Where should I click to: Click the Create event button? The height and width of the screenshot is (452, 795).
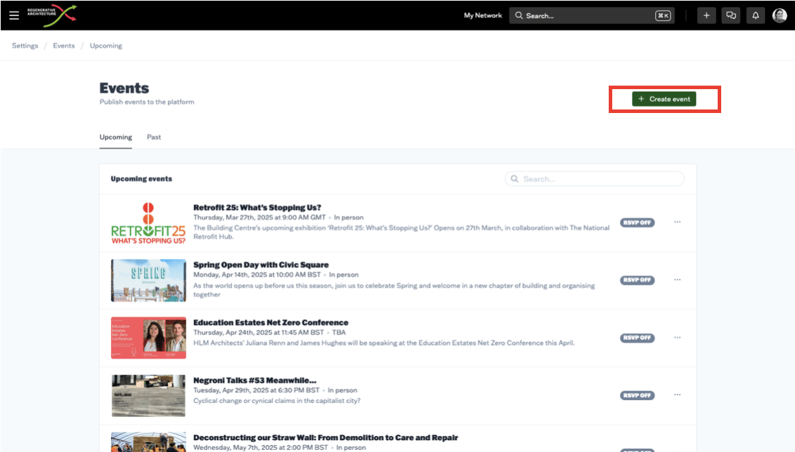coord(664,99)
